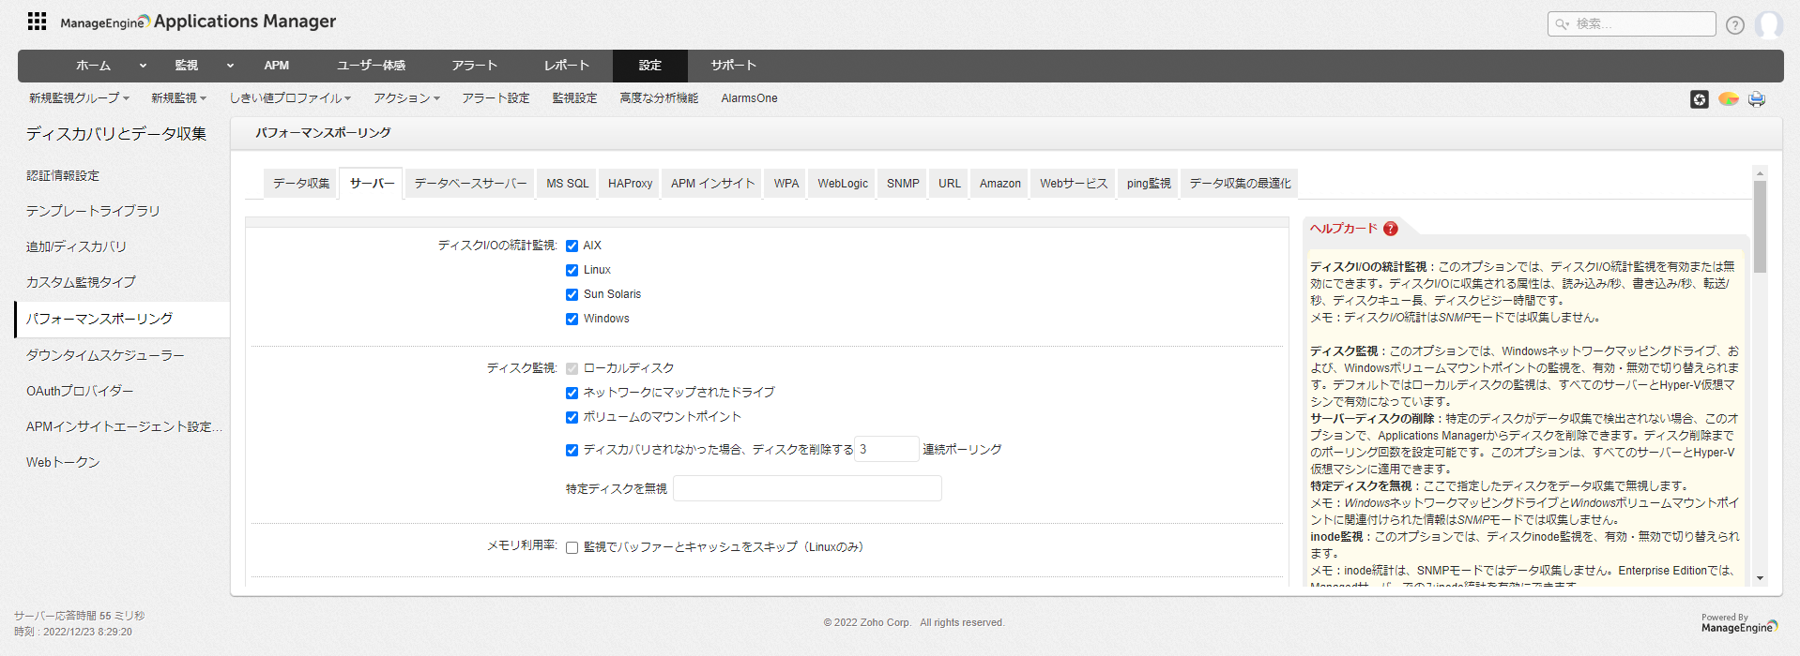
Task: Open the しきい値プロファイル dropdown
Action: tap(290, 98)
